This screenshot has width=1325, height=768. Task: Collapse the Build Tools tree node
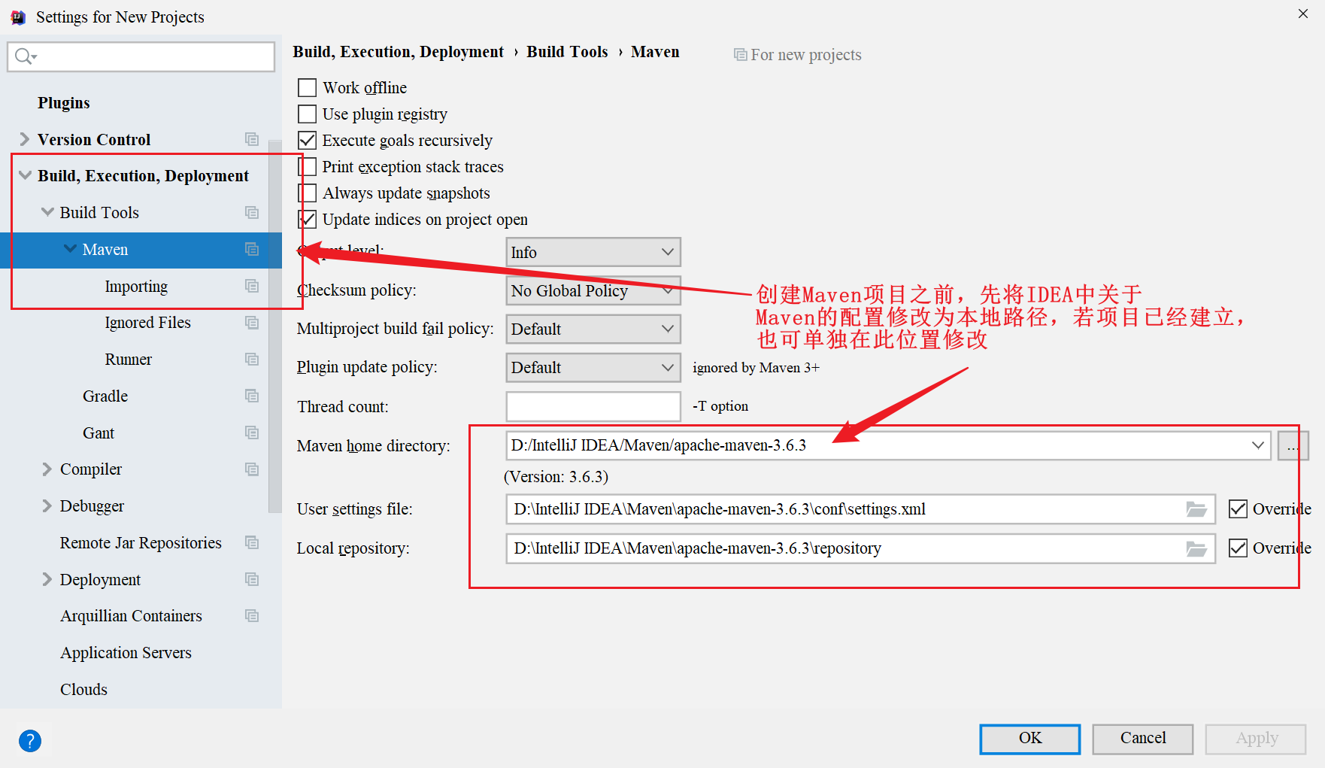[x=47, y=212]
